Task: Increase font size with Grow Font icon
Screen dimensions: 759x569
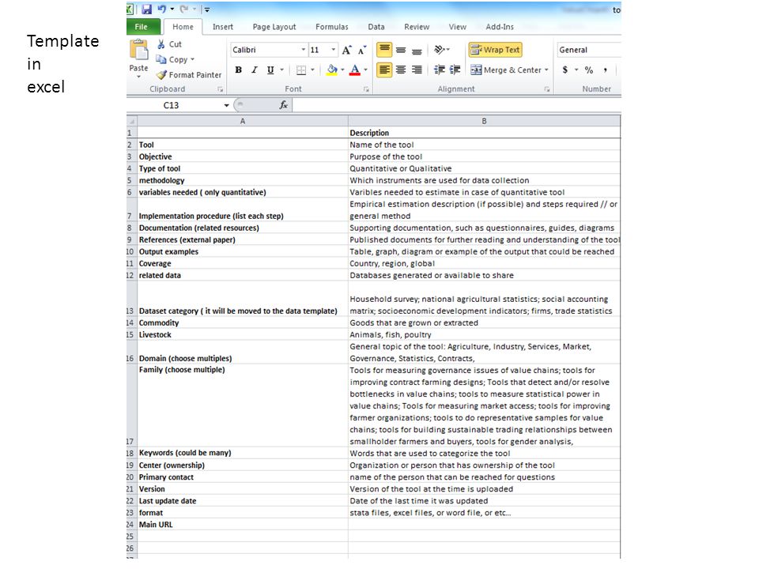Action: 346,50
